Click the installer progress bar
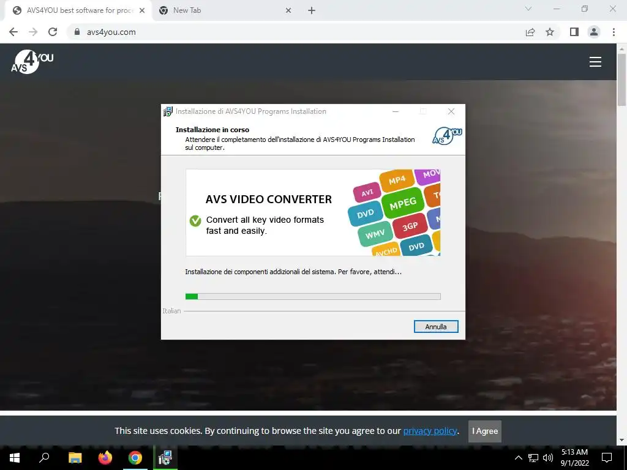The width and height of the screenshot is (627, 470). 313,296
